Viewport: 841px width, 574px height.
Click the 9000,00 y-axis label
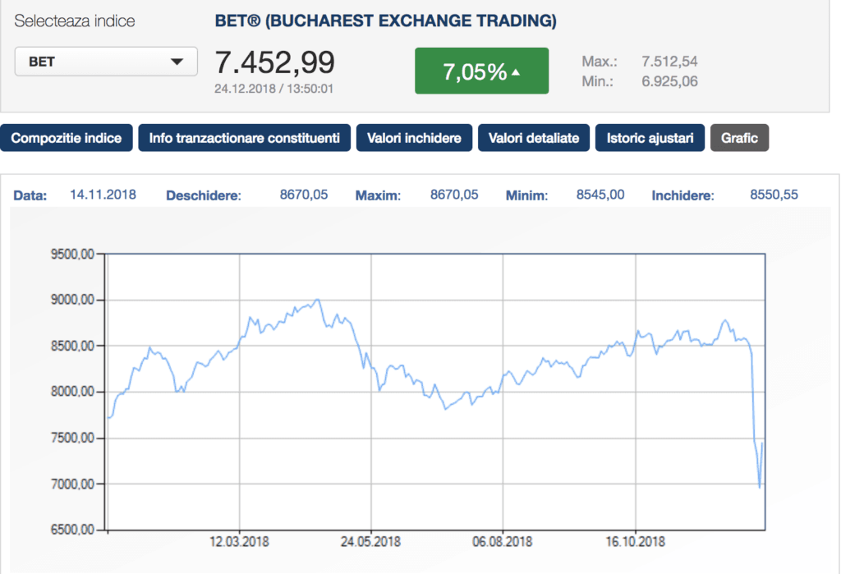[x=72, y=300]
